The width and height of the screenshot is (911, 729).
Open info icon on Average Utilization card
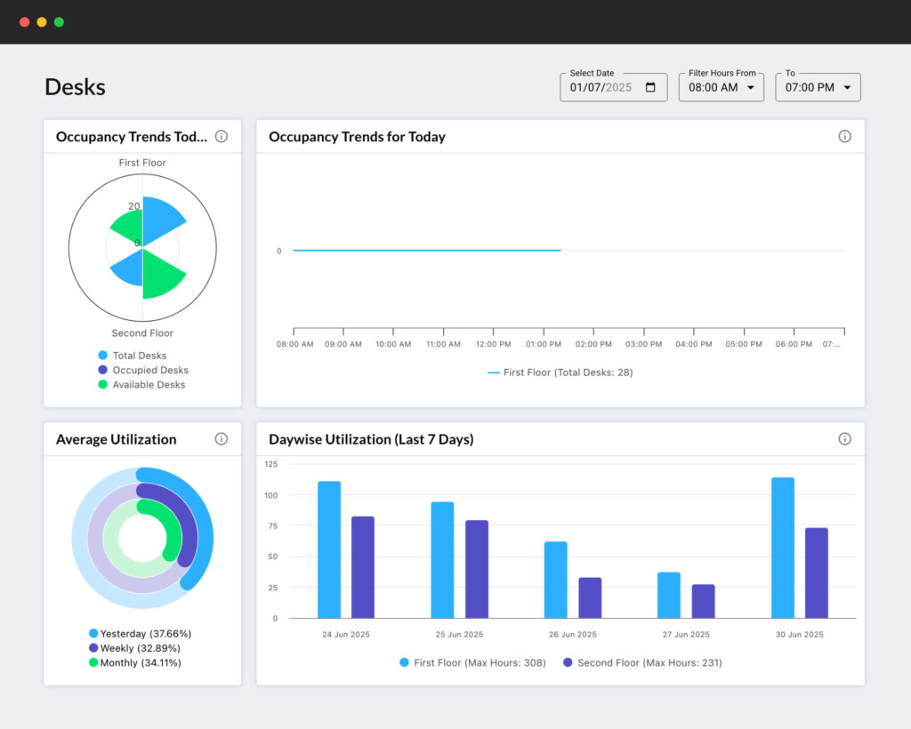(222, 438)
